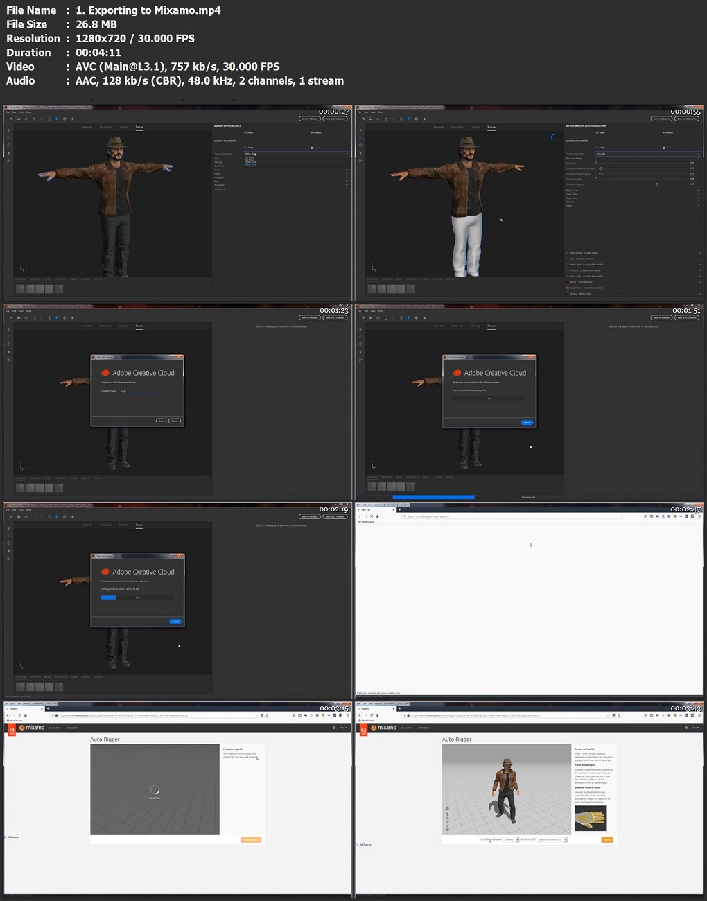Image resolution: width=707 pixels, height=901 pixels.
Task: Open Skeleton LOD dropdown in 00:03:43 frame
Action: [552, 839]
